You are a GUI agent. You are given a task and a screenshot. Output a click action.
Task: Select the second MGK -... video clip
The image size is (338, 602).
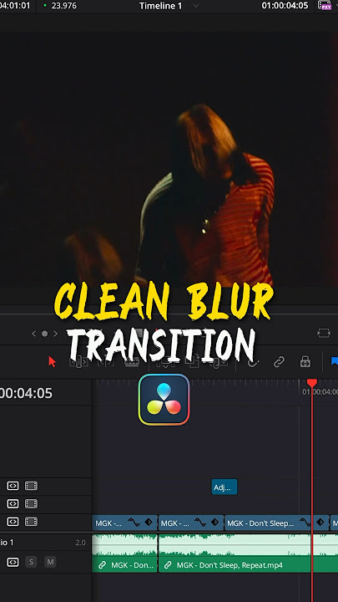click(x=191, y=523)
